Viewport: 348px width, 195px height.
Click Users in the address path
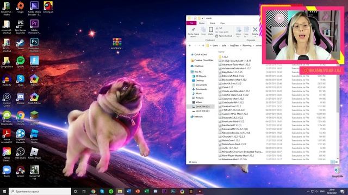(x=215, y=45)
